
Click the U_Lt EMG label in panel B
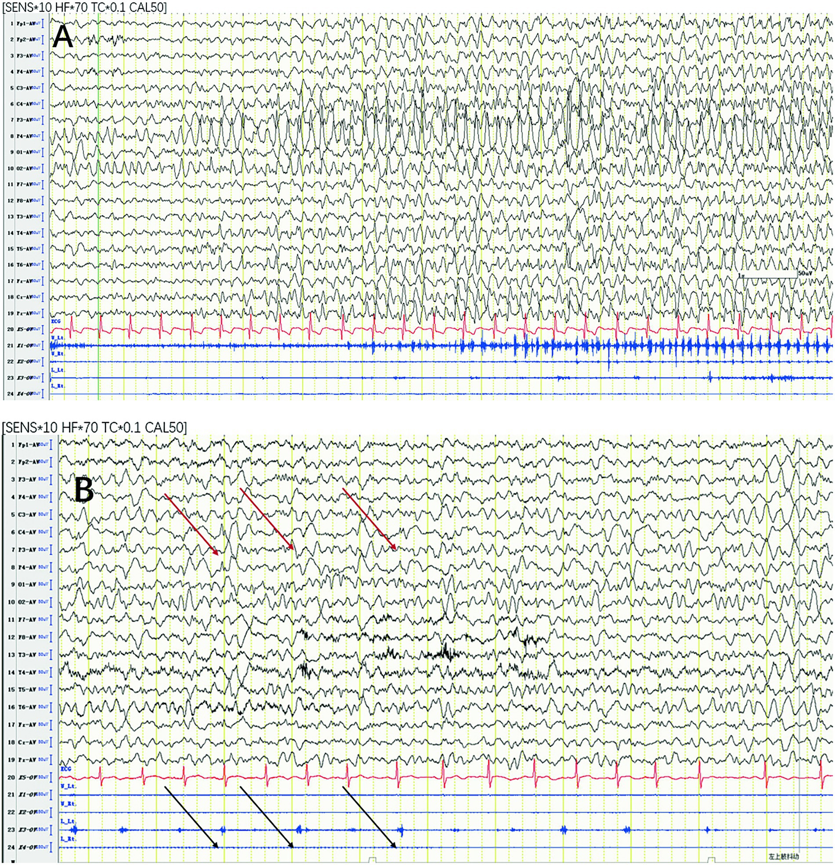coord(69,786)
